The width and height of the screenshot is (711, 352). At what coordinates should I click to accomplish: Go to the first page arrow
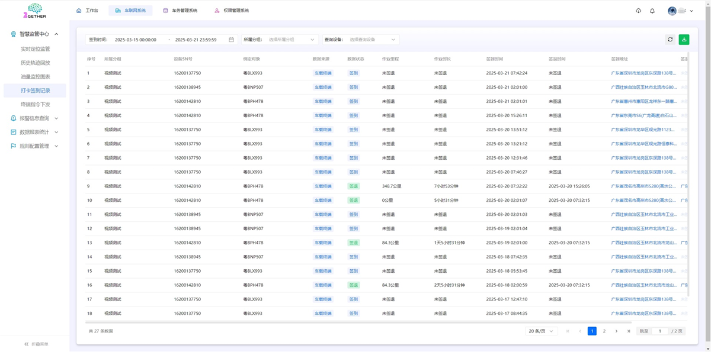(568, 331)
